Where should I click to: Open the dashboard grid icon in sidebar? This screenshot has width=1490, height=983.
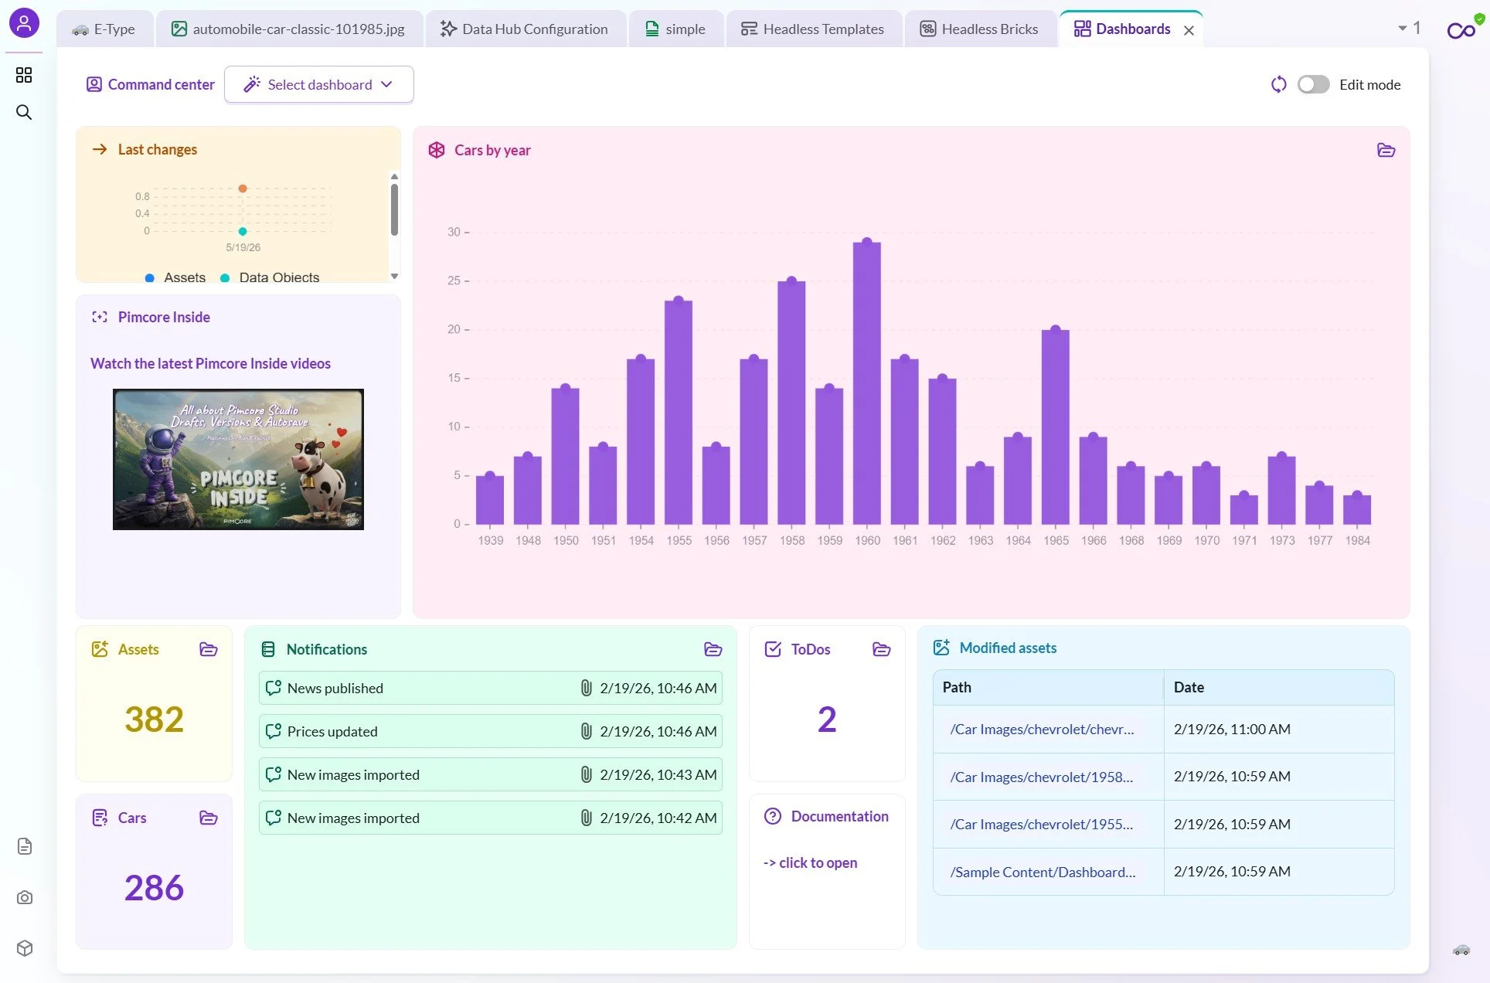pyautogui.click(x=24, y=75)
